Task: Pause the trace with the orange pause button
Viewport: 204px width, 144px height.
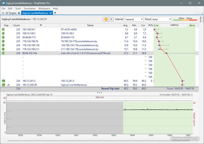Action: pos(106,19)
